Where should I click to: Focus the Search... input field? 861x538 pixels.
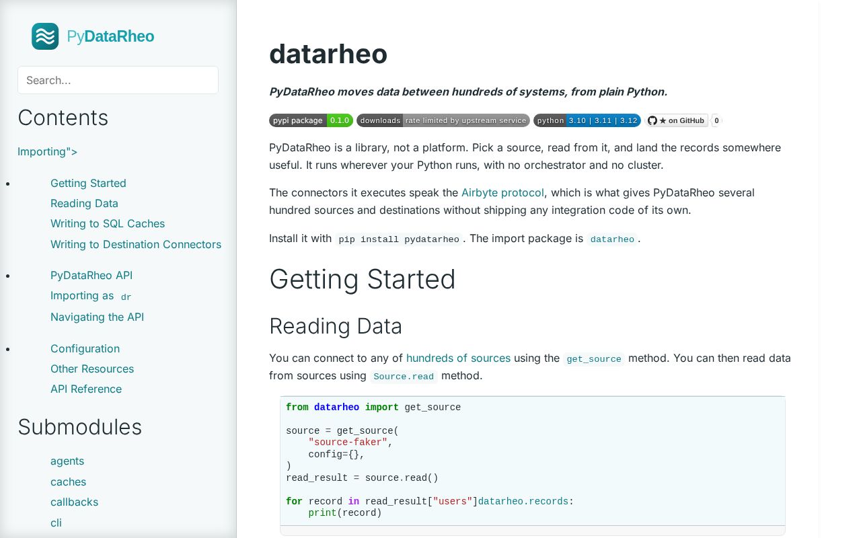click(x=118, y=80)
